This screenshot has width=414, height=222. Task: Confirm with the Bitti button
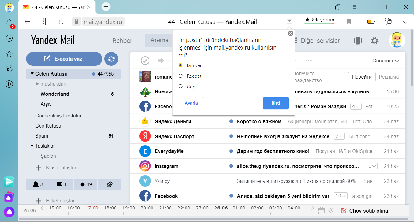276,103
